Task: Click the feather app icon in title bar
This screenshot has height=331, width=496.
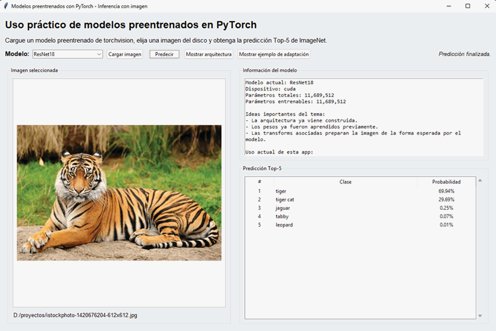Action: click(5, 6)
